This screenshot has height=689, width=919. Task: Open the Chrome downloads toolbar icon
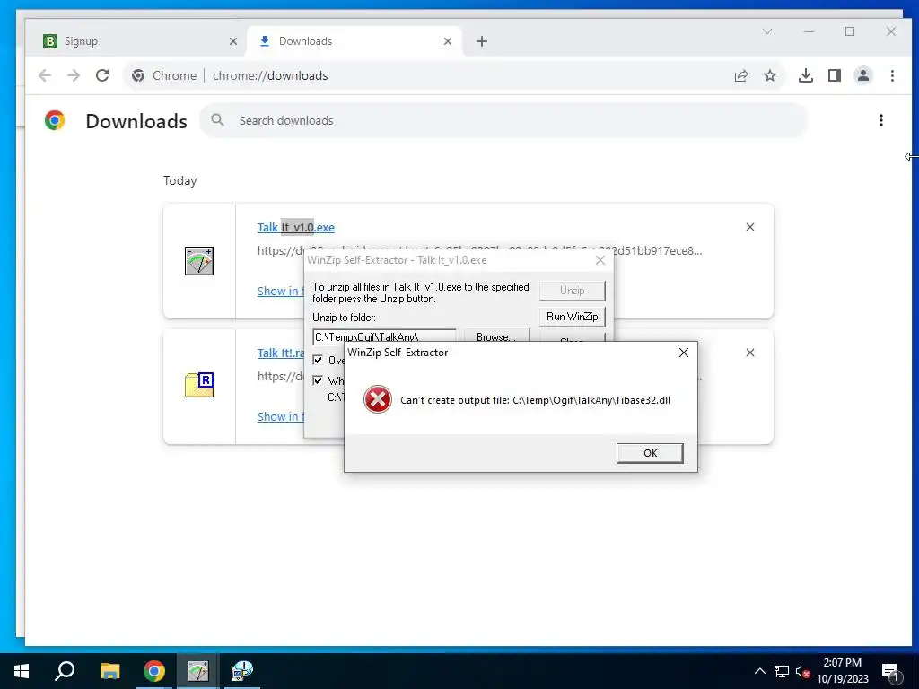tap(806, 75)
